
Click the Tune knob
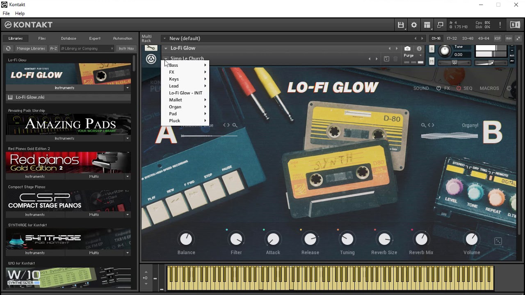(445, 51)
